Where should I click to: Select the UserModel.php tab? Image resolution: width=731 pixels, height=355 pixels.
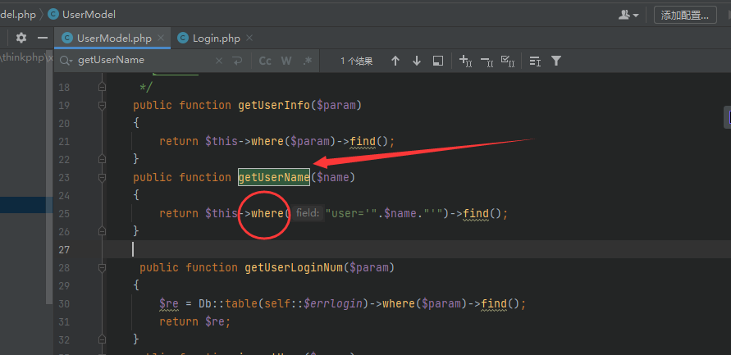pos(112,39)
